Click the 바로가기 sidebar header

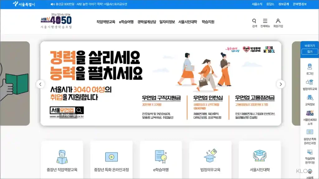310,46
